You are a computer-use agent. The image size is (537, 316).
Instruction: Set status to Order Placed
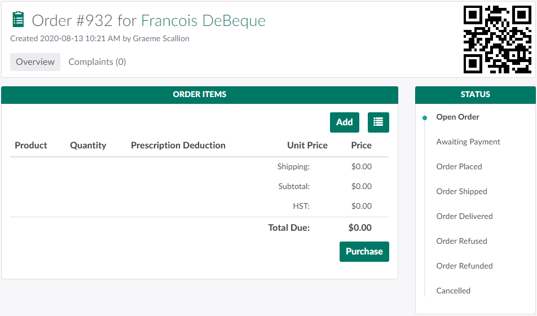click(x=459, y=167)
